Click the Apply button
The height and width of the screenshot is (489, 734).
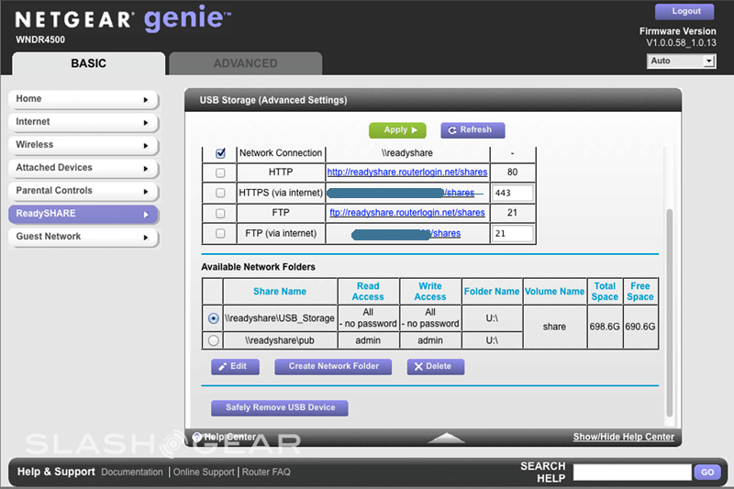coord(397,130)
